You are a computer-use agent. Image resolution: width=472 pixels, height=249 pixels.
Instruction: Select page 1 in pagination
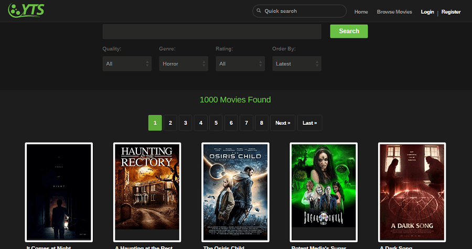pos(155,123)
